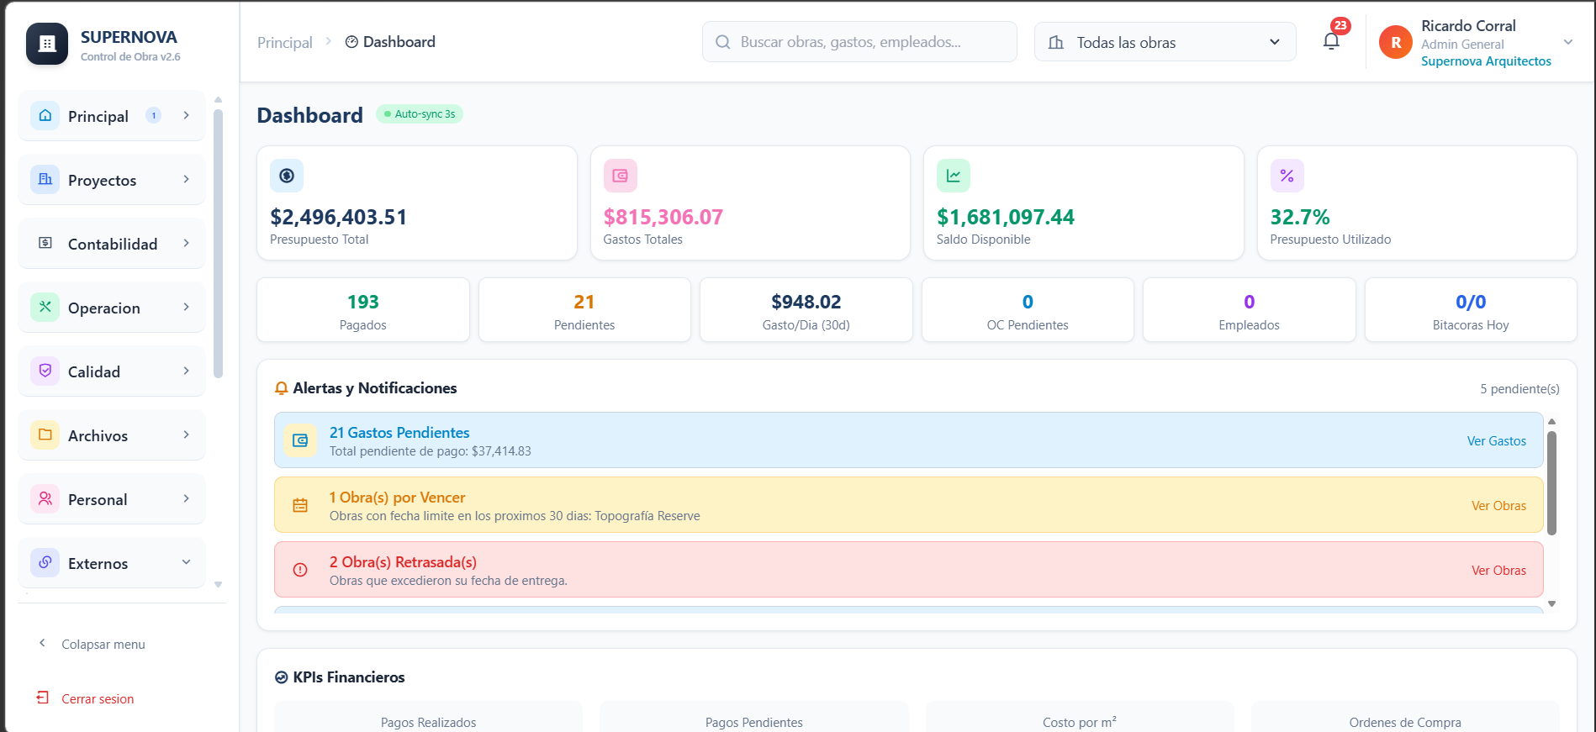Click the 193 Pagados card
Viewport: 1596px width, 732px height.
(363, 310)
